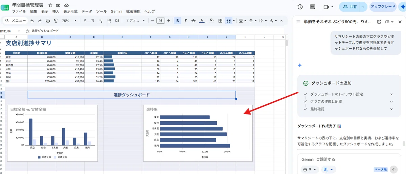Click the 共有 share button
Screen dimensions: 406x174
click(349, 7)
